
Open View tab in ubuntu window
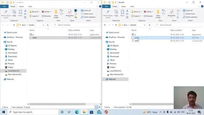(x=132, y=6)
